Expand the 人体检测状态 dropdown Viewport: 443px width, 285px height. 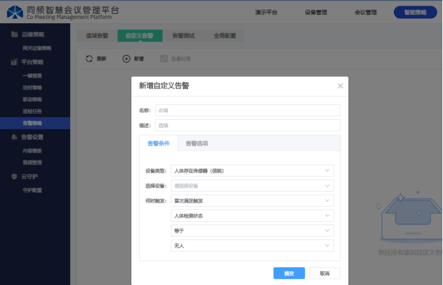[252, 216]
